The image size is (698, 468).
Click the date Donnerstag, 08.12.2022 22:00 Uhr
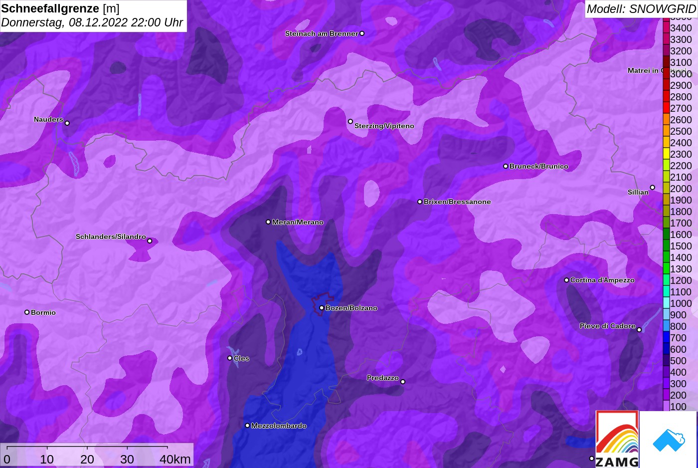(x=92, y=22)
